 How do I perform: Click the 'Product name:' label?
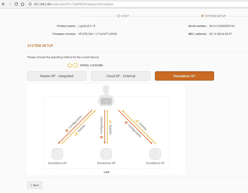(66, 26)
